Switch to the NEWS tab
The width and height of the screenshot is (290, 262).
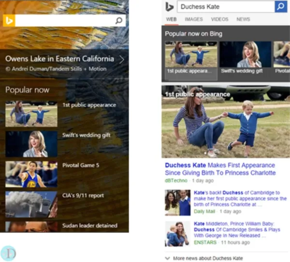(243, 19)
